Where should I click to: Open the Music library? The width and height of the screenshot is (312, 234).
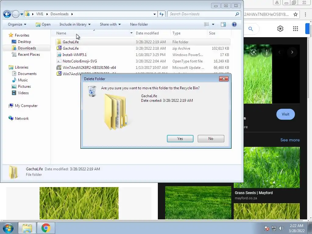click(20, 80)
